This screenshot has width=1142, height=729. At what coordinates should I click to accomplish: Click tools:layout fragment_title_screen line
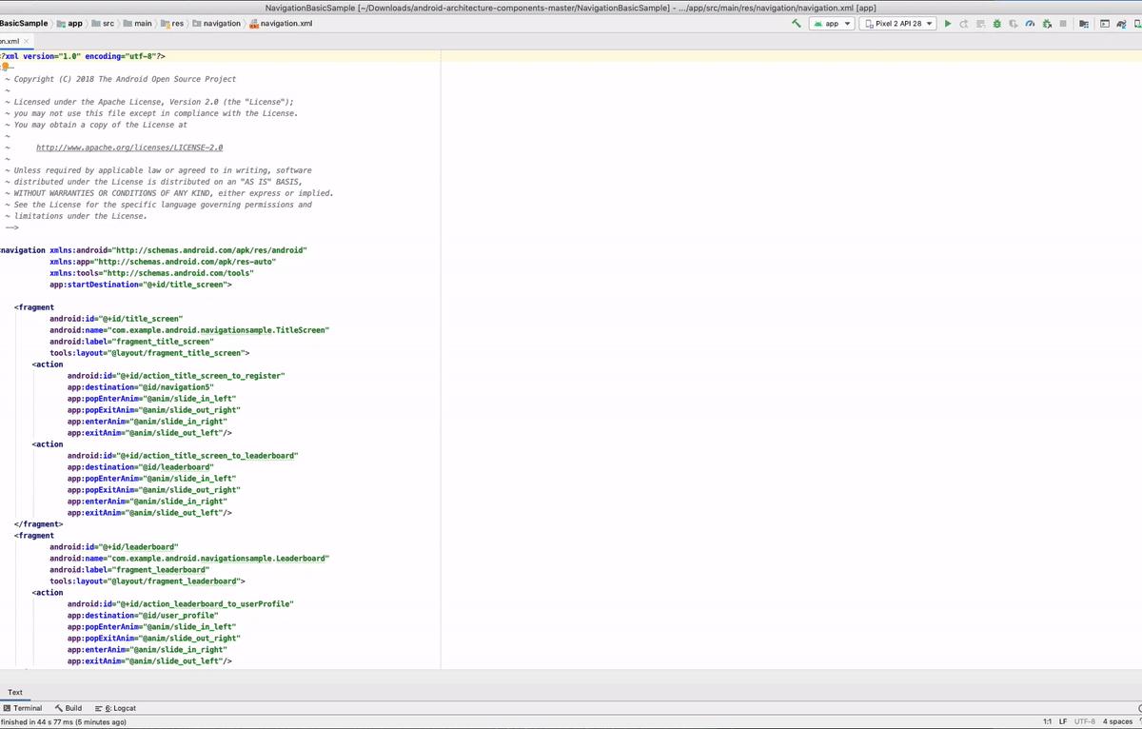click(x=149, y=353)
